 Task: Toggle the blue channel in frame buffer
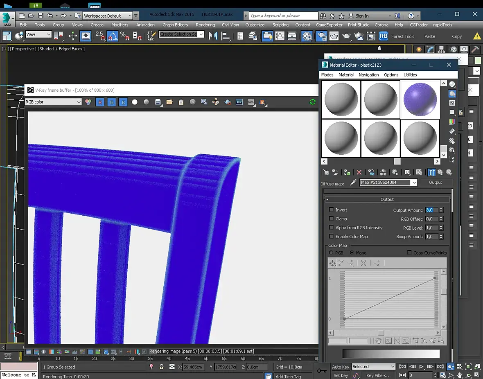click(x=123, y=102)
